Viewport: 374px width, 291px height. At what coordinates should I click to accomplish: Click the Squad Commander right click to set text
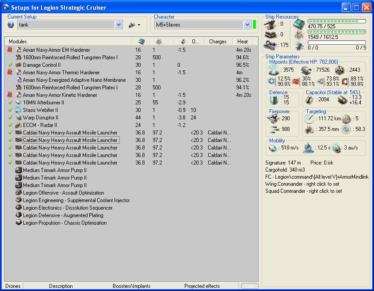pos(303,191)
